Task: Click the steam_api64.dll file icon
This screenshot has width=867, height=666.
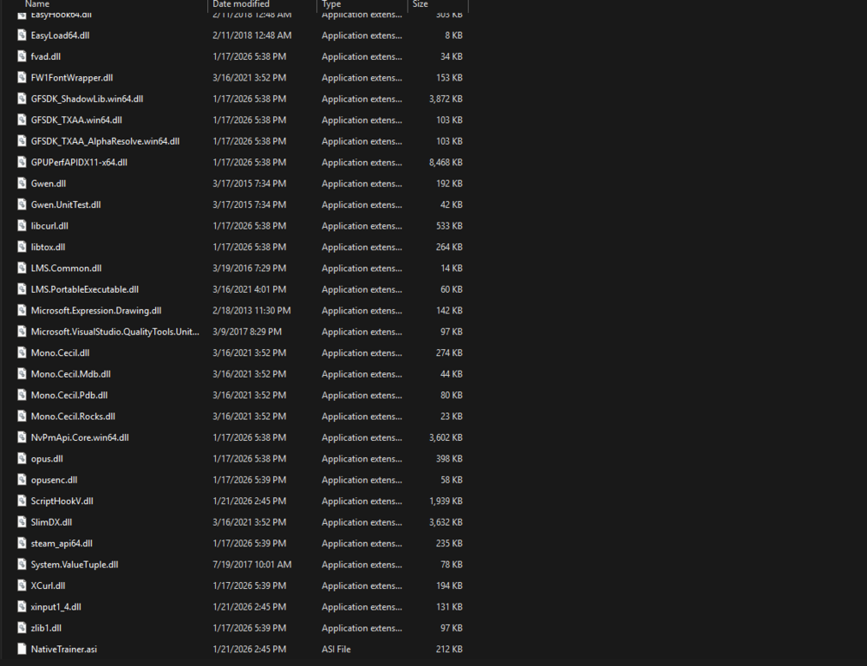Action: 22,543
